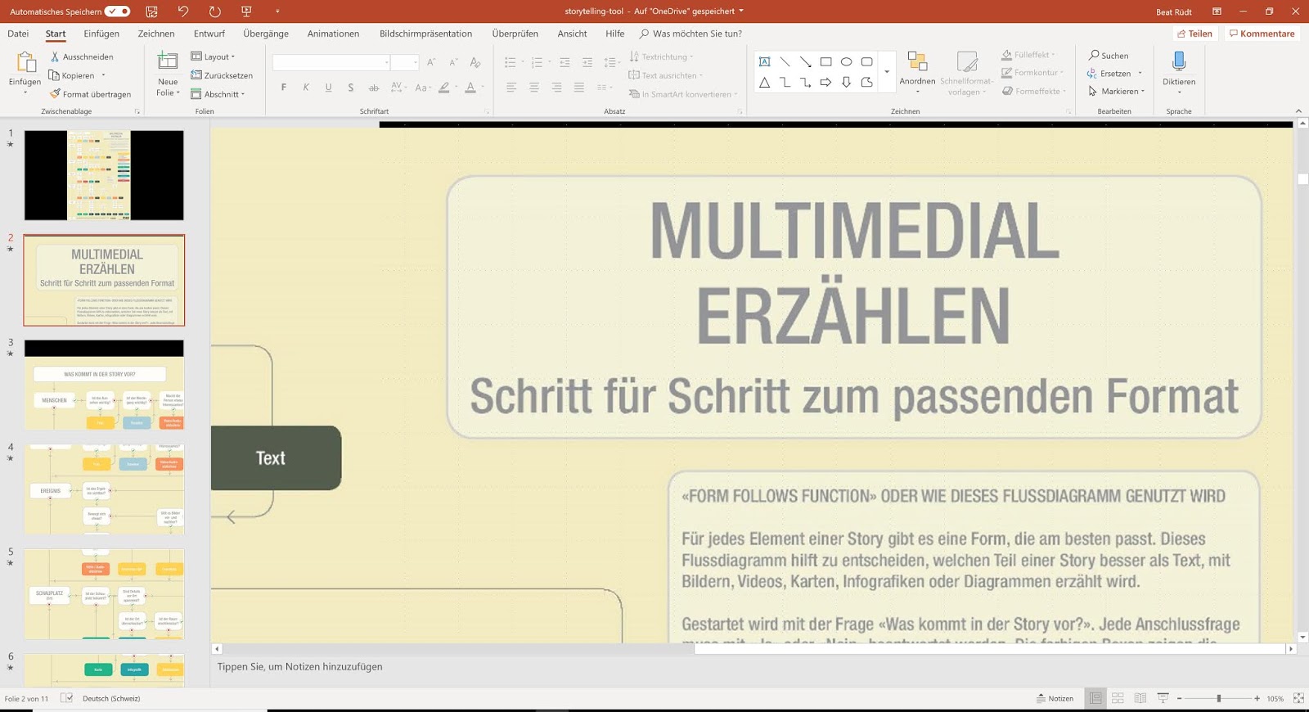Increase the font size
This screenshot has width=1309, height=712.
[x=431, y=62]
